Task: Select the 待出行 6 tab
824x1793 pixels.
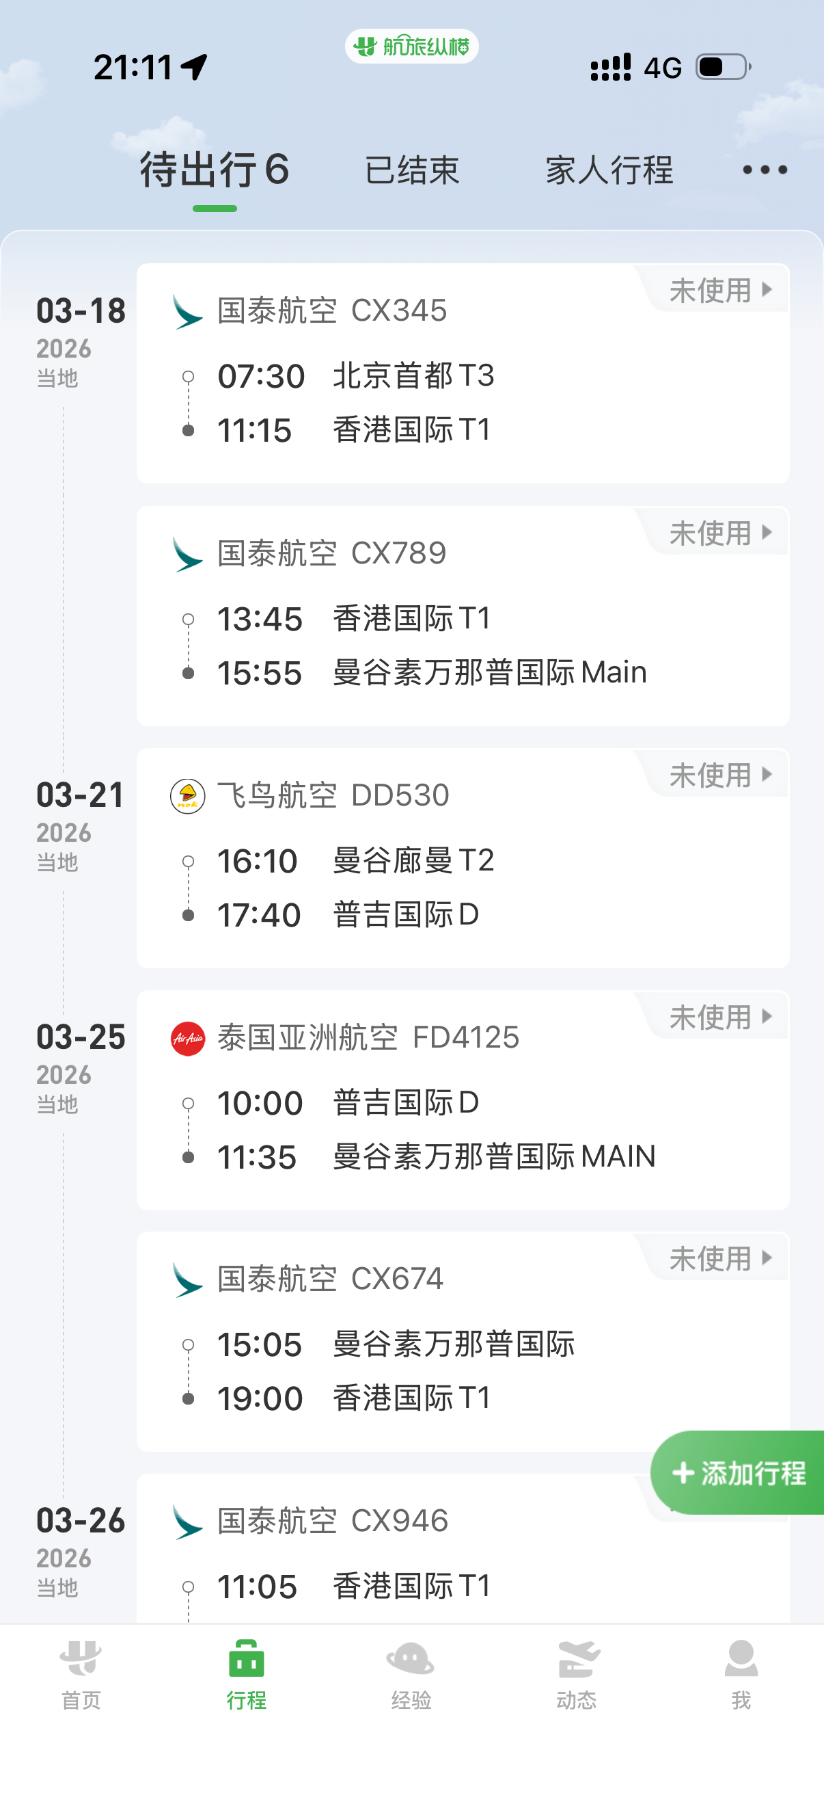Action: [214, 170]
